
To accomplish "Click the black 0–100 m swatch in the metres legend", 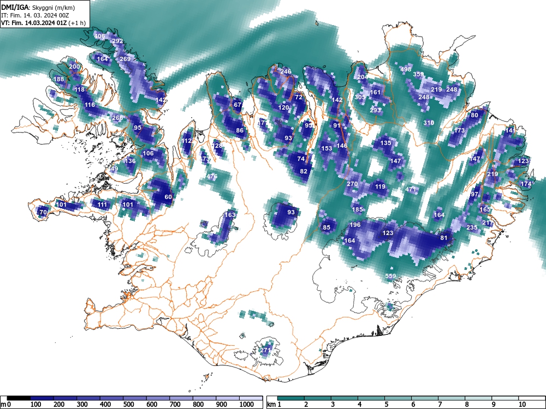I will point(19,398).
